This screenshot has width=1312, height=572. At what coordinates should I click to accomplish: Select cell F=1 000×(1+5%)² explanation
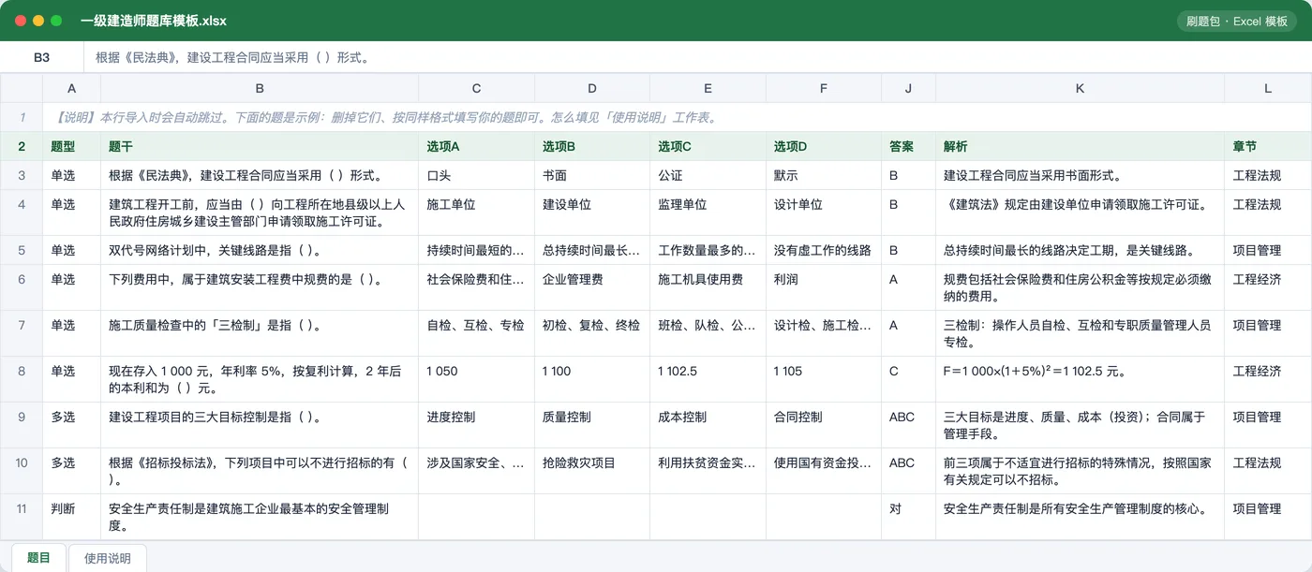[1080, 378]
